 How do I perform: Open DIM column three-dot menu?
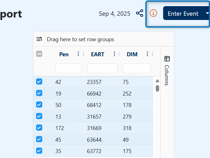click(x=147, y=54)
